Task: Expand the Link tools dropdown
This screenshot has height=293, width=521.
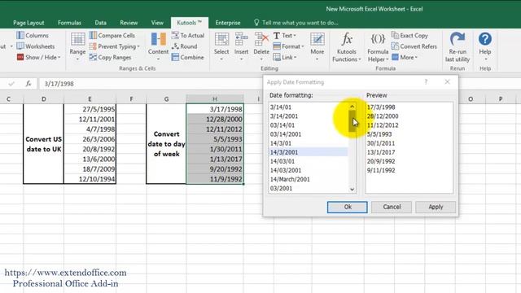Action: click(x=285, y=57)
